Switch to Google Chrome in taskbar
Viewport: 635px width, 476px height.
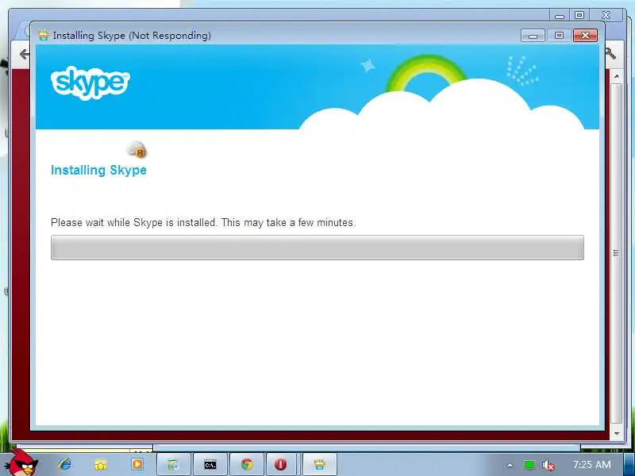247,464
